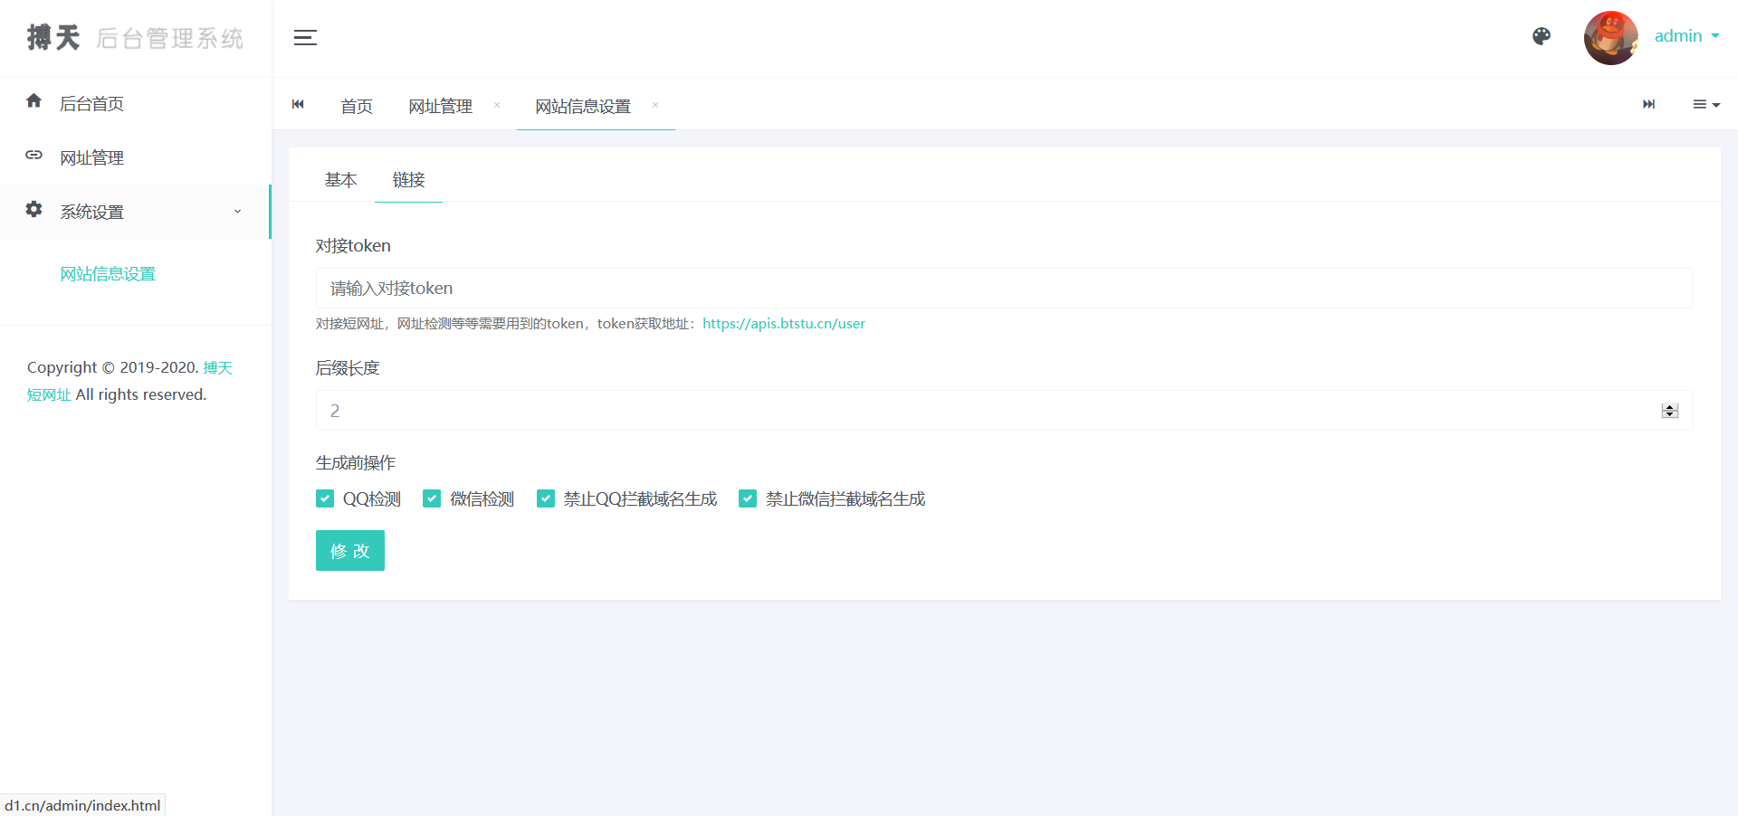
Task: Select the 首页 page tab
Action: [x=356, y=107]
